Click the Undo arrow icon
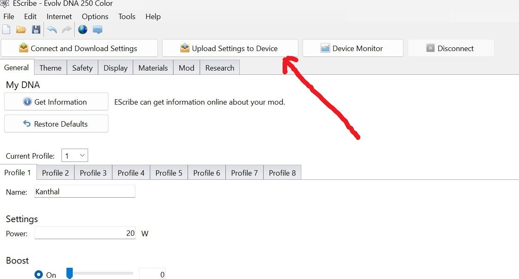The height and width of the screenshot is (279, 519). 52,29
